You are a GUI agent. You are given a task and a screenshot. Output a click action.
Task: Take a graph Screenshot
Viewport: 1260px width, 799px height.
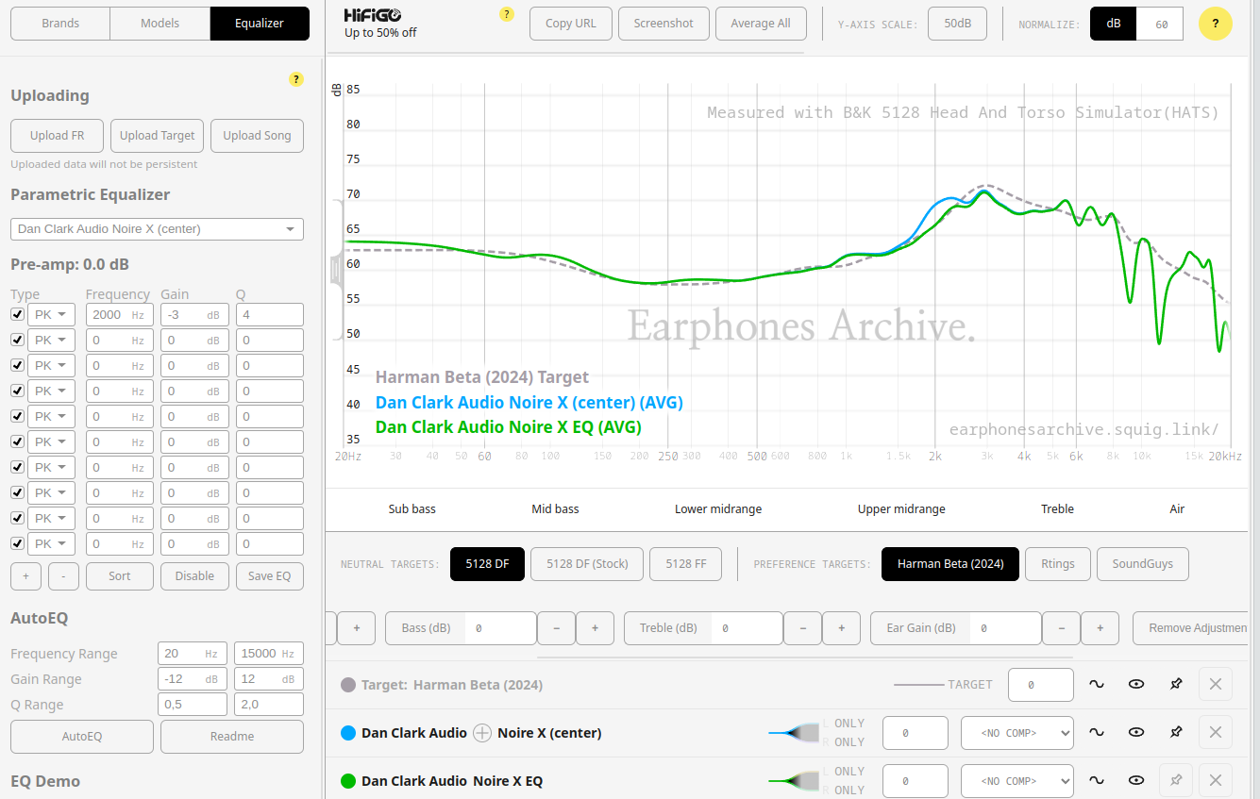click(x=664, y=24)
